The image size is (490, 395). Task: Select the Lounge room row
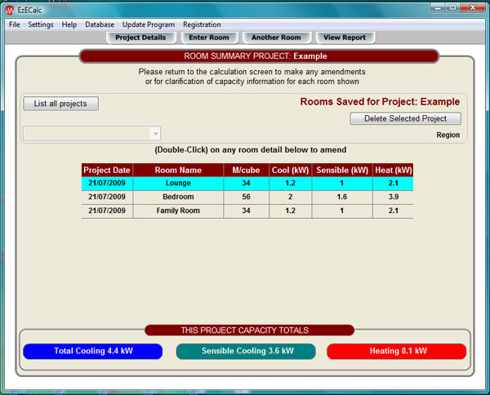pos(178,184)
